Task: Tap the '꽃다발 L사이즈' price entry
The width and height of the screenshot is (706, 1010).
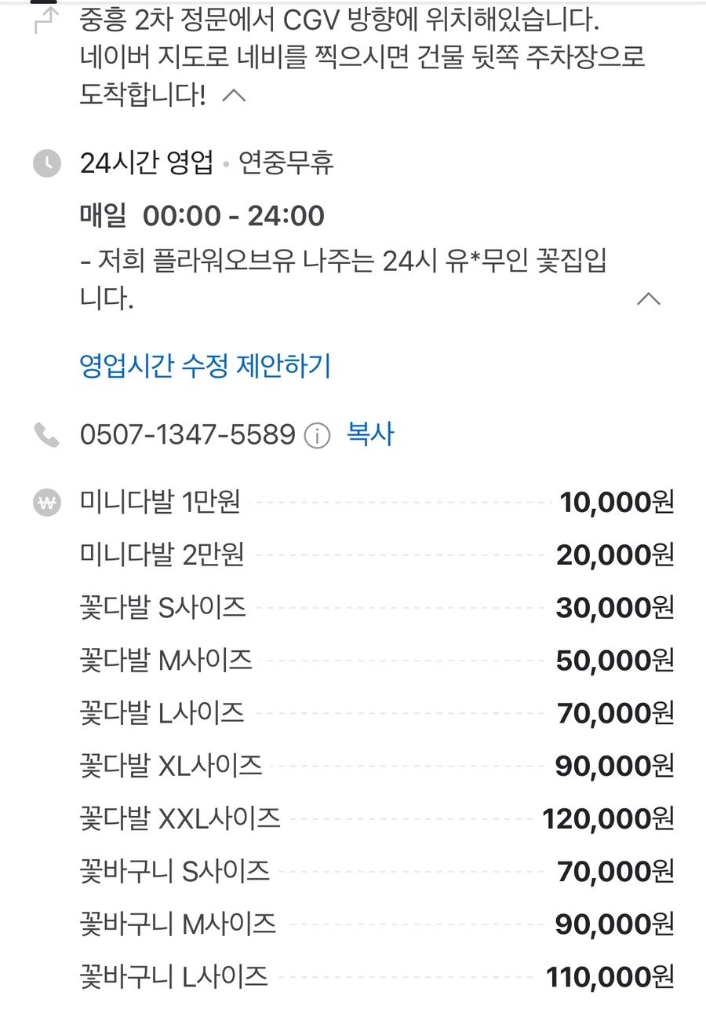Action: (x=162, y=712)
